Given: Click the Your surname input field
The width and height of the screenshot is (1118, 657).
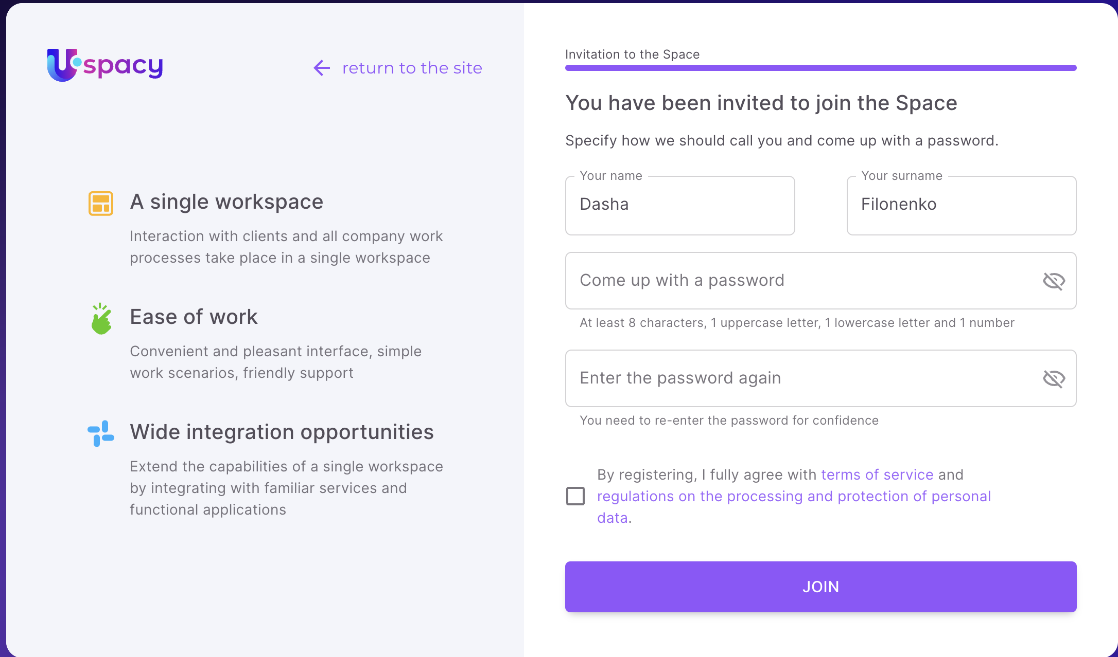Looking at the screenshot, I should click(961, 205).
